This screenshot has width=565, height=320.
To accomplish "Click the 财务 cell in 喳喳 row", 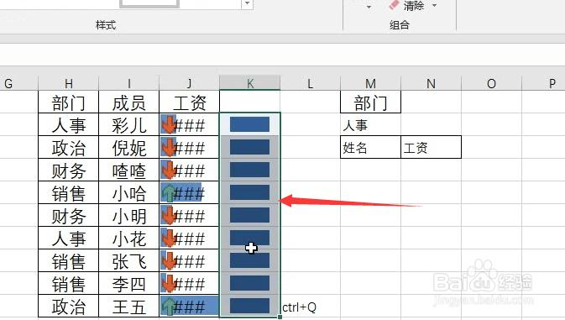I will click(69, 170).
